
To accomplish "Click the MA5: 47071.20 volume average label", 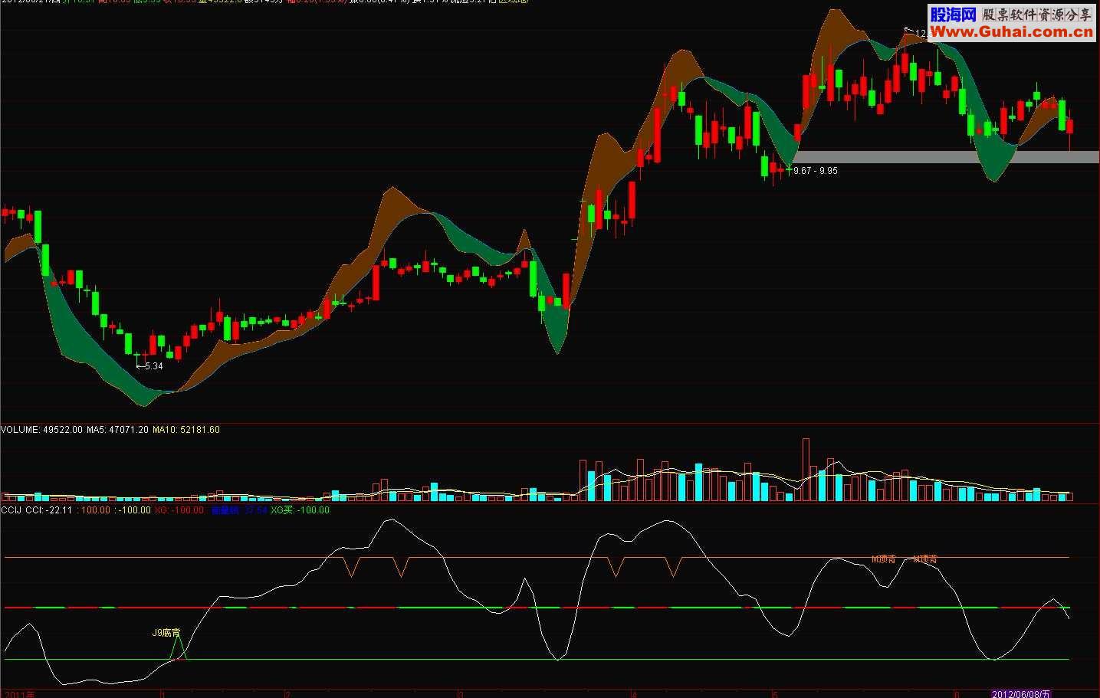I will 117,430.
